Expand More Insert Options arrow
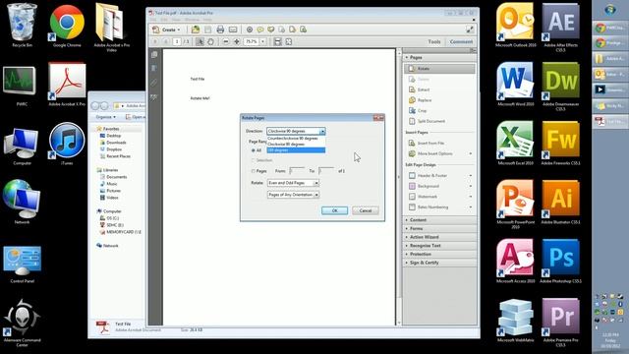 click(x=470, y=153)
